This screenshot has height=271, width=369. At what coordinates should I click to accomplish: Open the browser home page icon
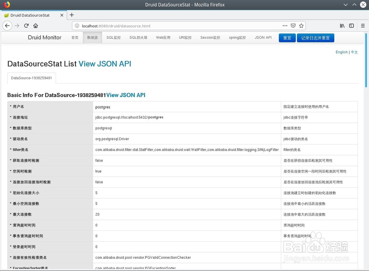tap(35, 26)
